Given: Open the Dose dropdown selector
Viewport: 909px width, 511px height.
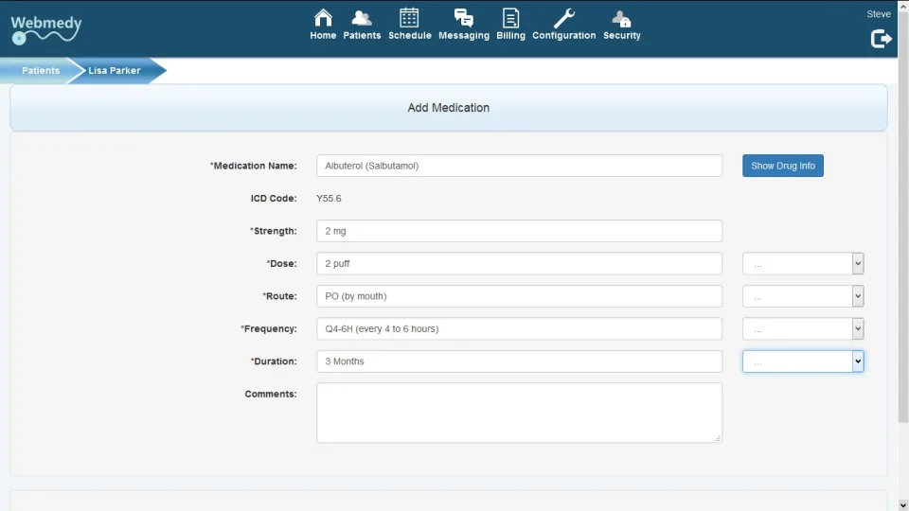Looking at the screenshot, I should pos(803,264).
